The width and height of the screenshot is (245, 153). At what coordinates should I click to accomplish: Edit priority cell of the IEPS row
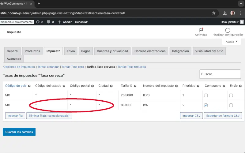(191, 95)
